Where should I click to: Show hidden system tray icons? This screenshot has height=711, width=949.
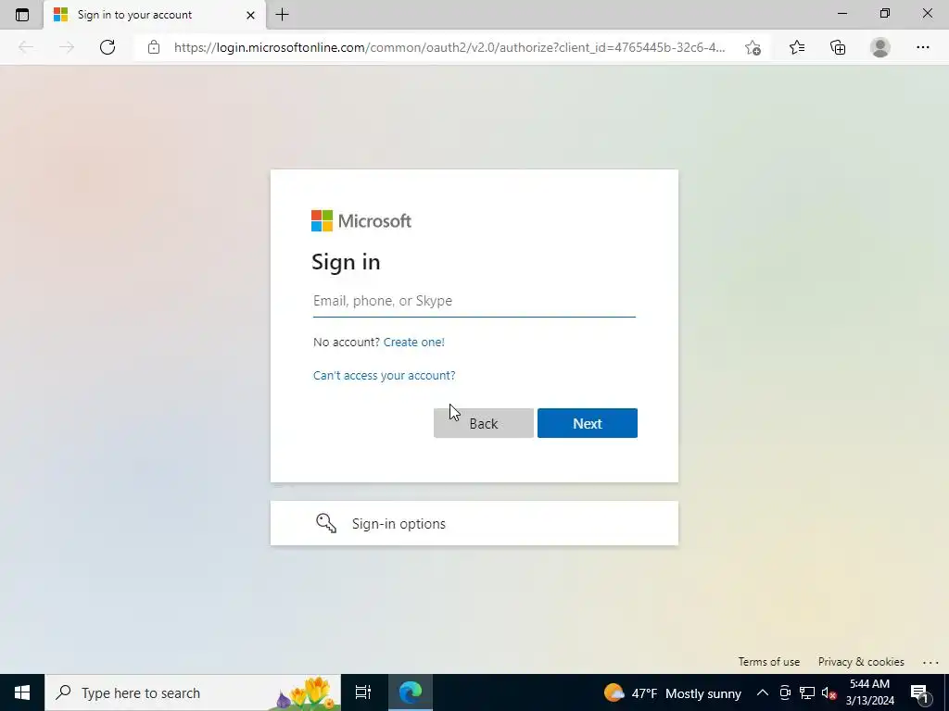point(763,692)
